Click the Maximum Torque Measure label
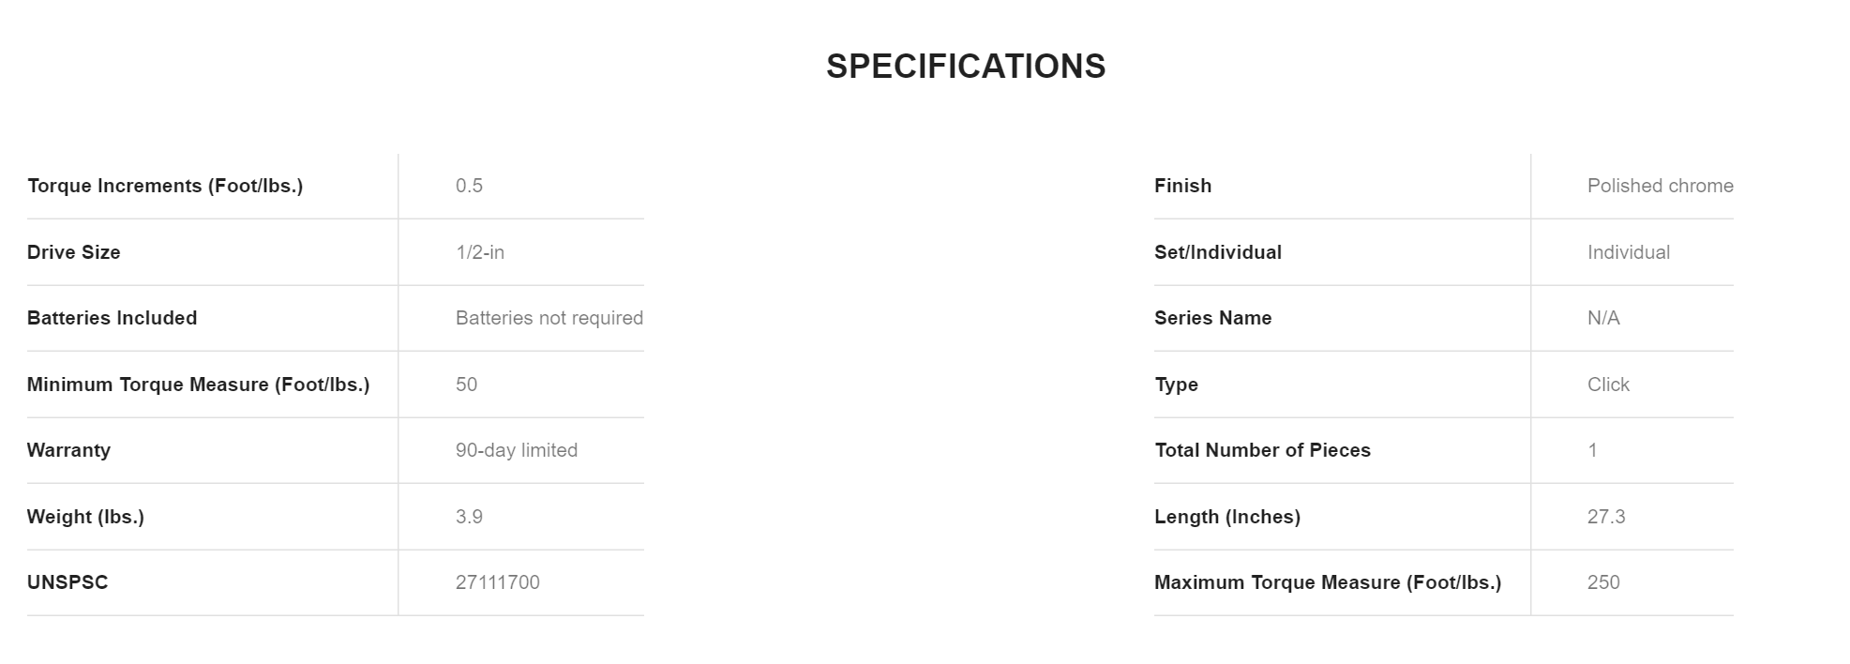 coord(1327,582)
